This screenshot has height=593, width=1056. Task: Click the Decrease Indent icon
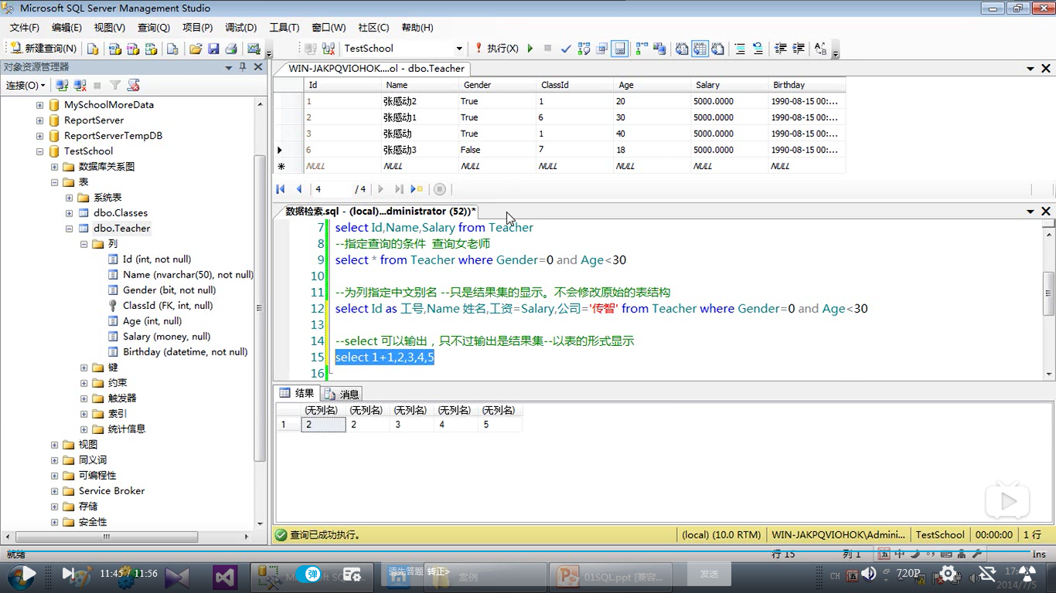click(780, 48)
